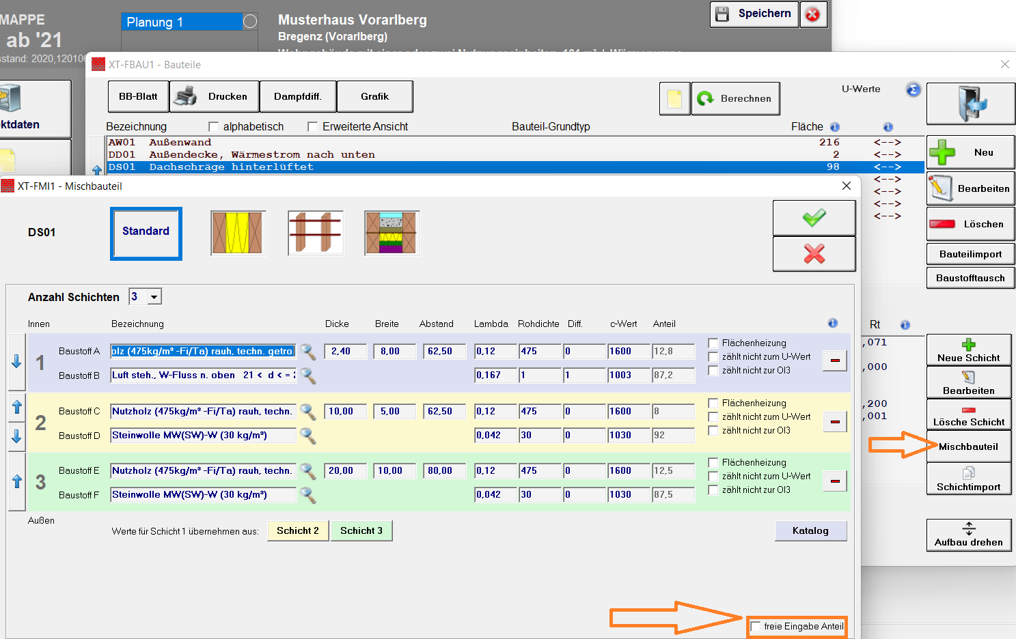Copy layer 1 values to Schicht 2
Viewport: 1016px width, 639px height.
point(298,530)
